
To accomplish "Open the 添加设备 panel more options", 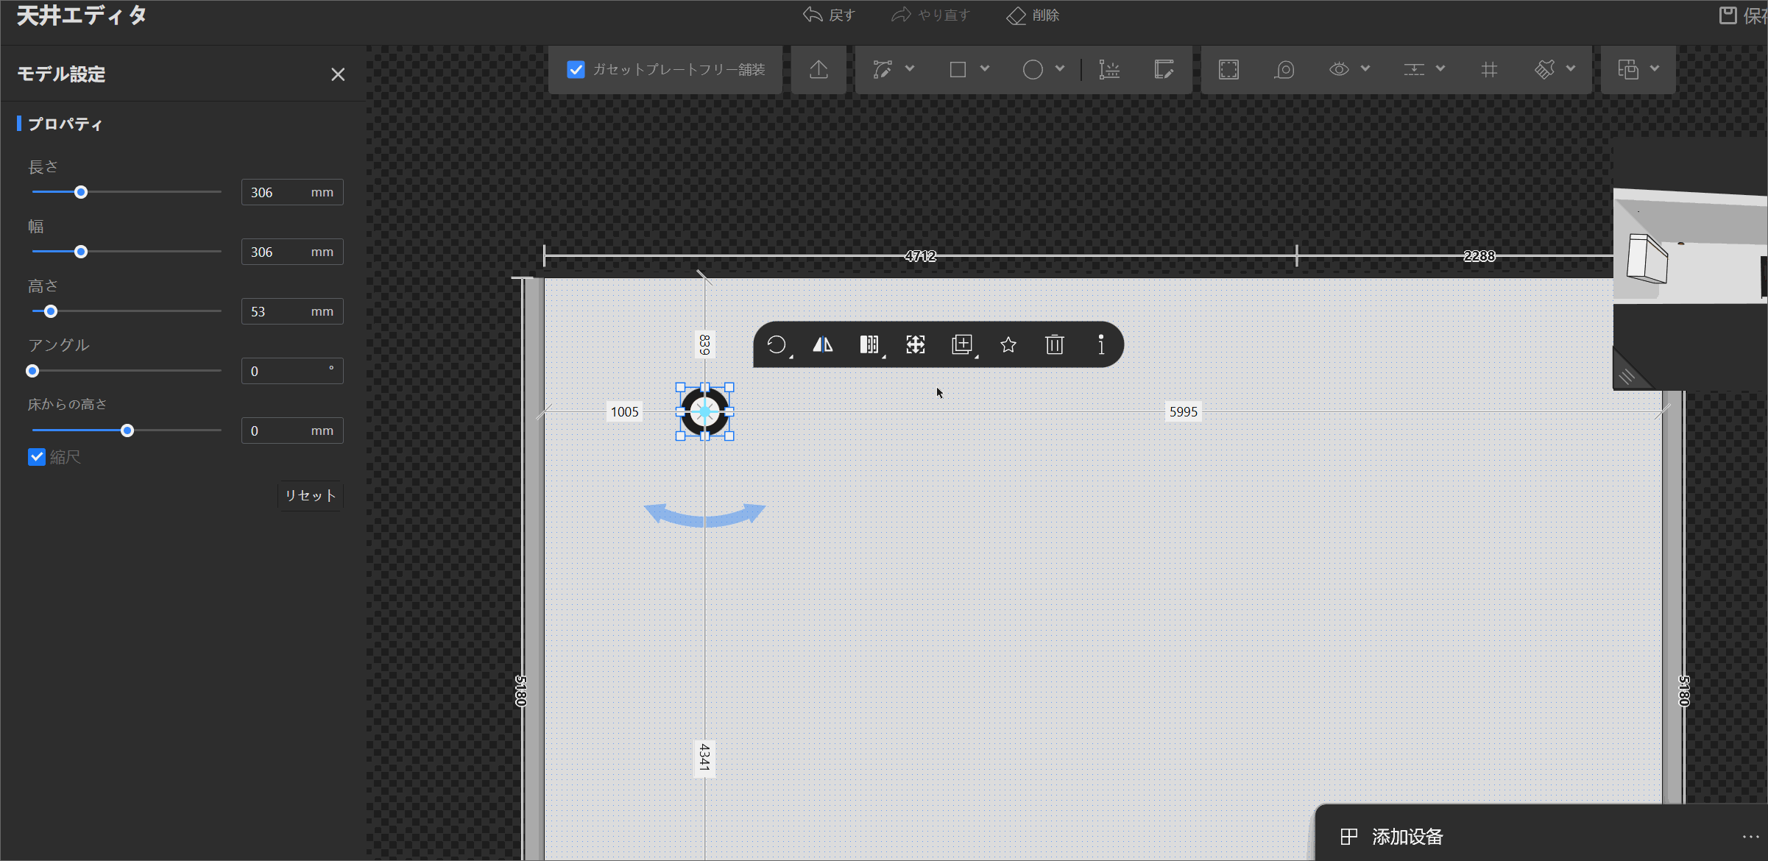I will click(1751, 837).
